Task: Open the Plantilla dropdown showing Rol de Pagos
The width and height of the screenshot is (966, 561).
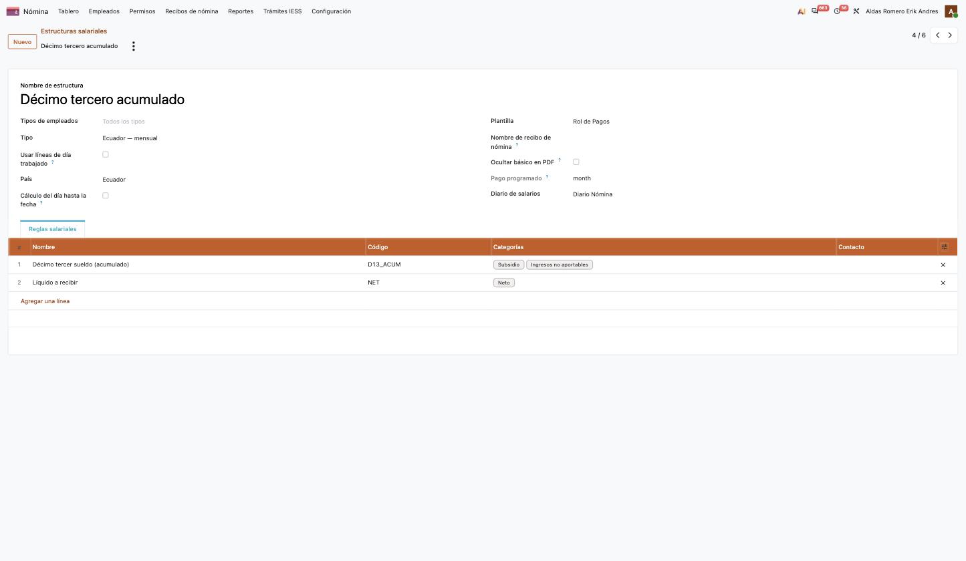Action: pos(759,122)
